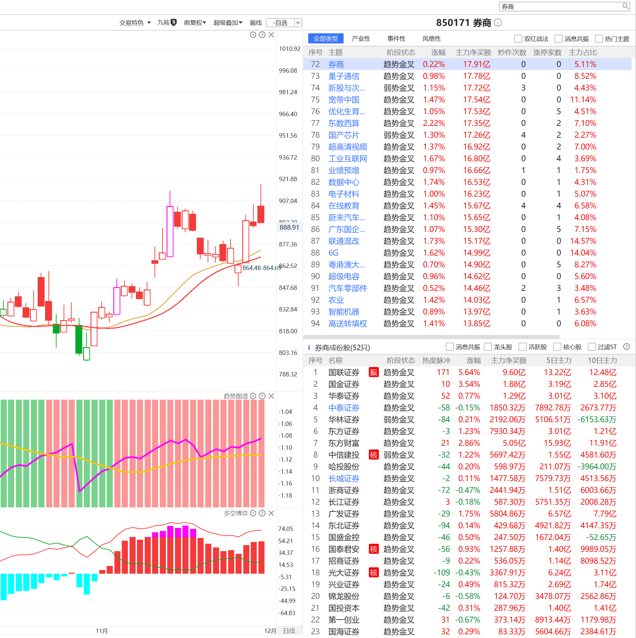Select the 国联证券 row
Viewport: 636px width, 638px height.
pyautogui.click(x=467, y=372)
